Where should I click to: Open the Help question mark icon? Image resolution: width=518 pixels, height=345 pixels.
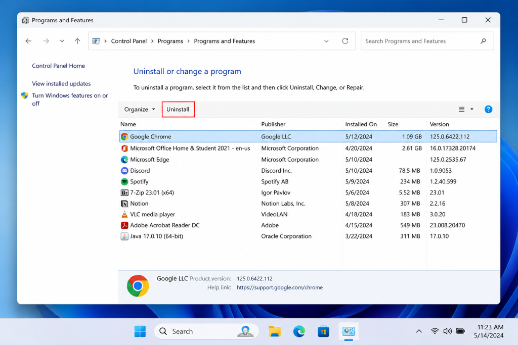coord(488,109)
